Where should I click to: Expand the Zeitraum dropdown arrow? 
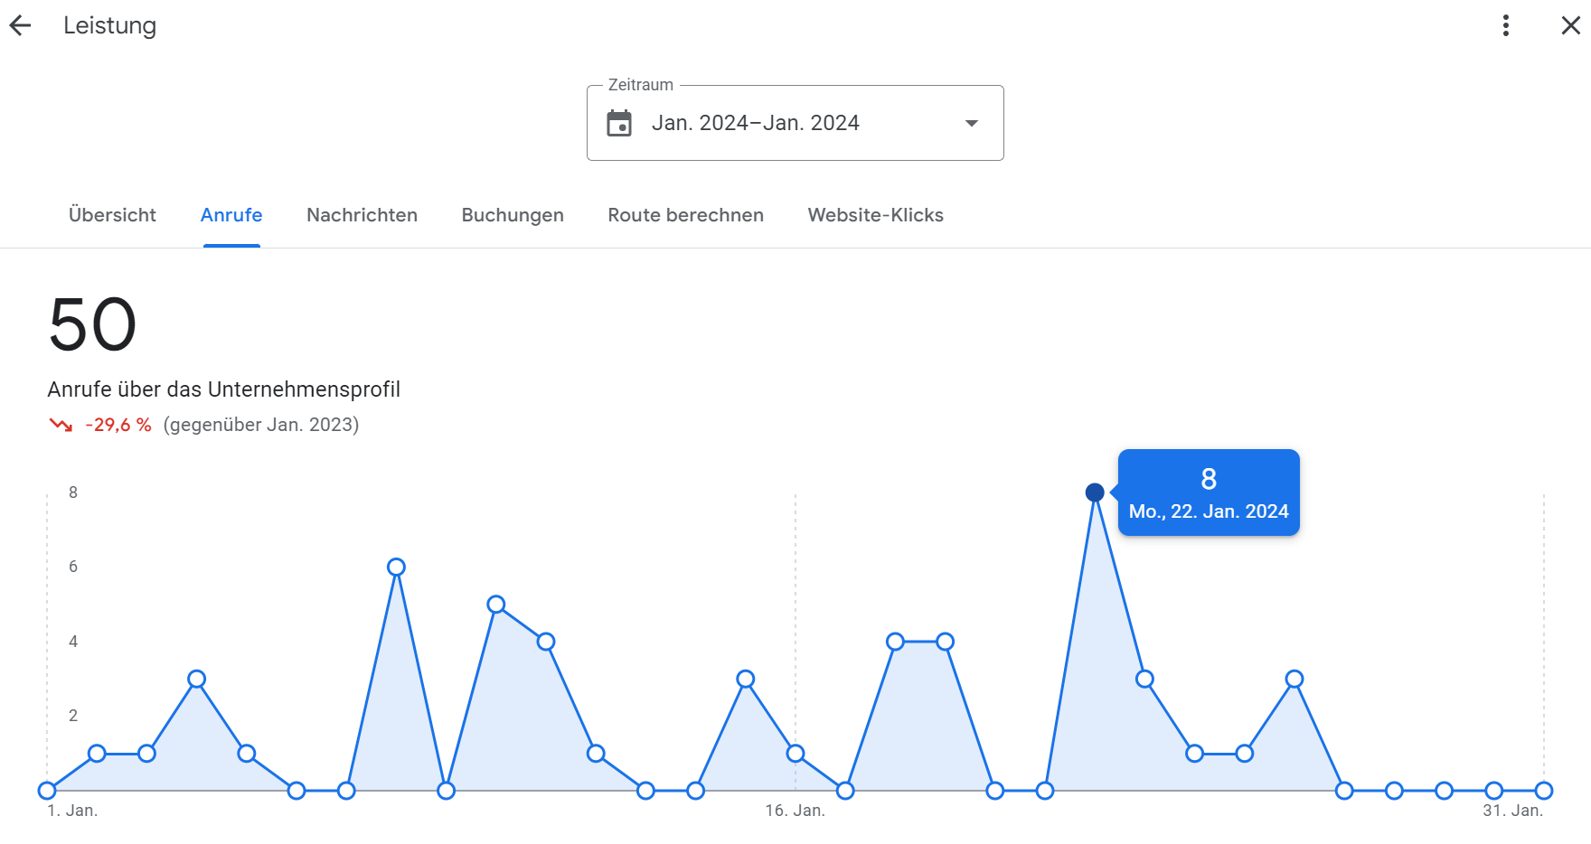tap(972, 123)
